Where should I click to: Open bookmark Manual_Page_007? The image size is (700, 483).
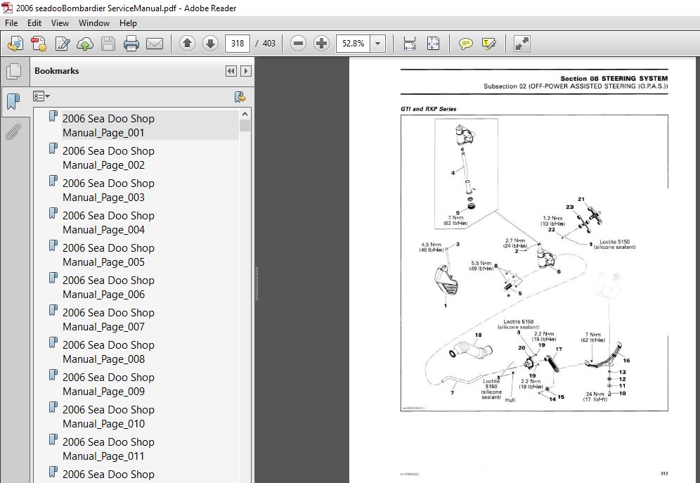coord(108,320)
